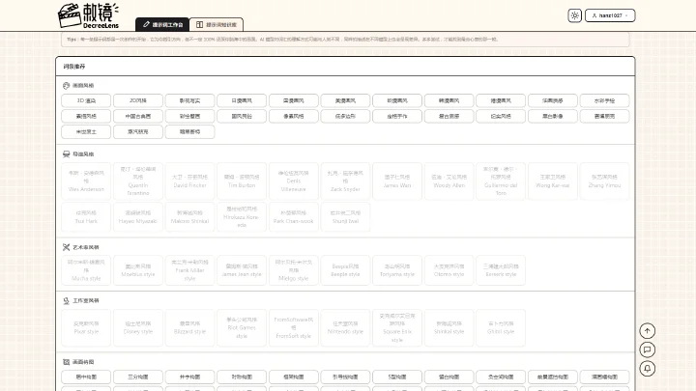Screen dimensions: 696x391
Task: Toggle the light/dark theme sun icon
Action: click(x=575, y=15)
